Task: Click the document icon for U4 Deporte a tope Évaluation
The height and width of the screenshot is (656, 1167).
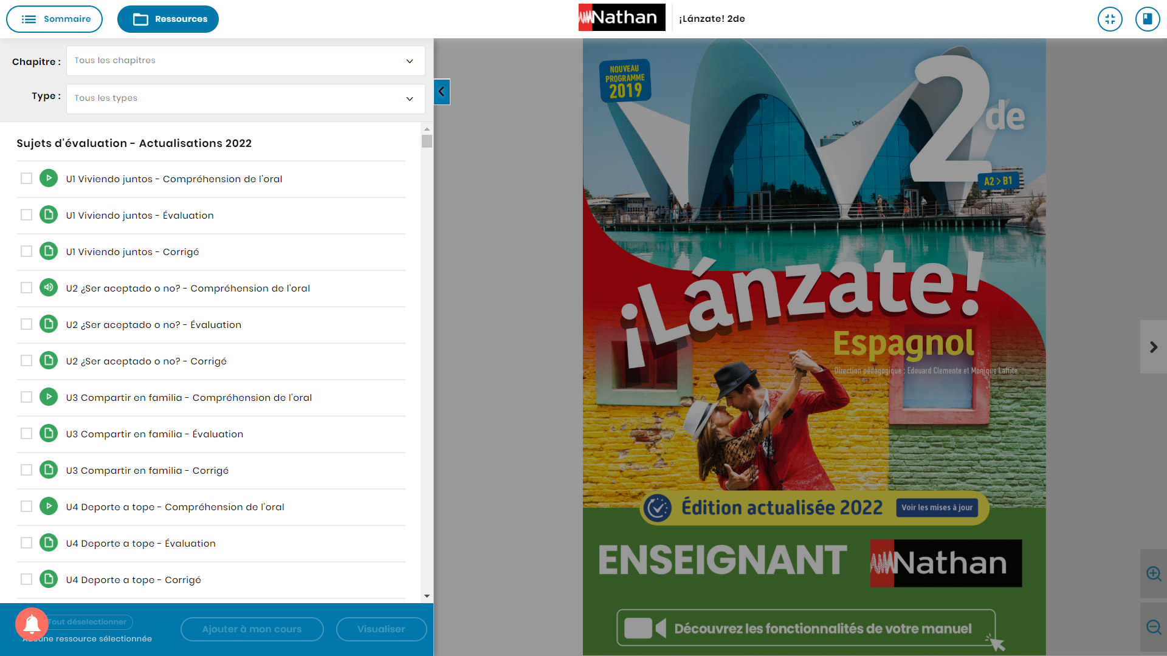Action: [x=49, y=543]
